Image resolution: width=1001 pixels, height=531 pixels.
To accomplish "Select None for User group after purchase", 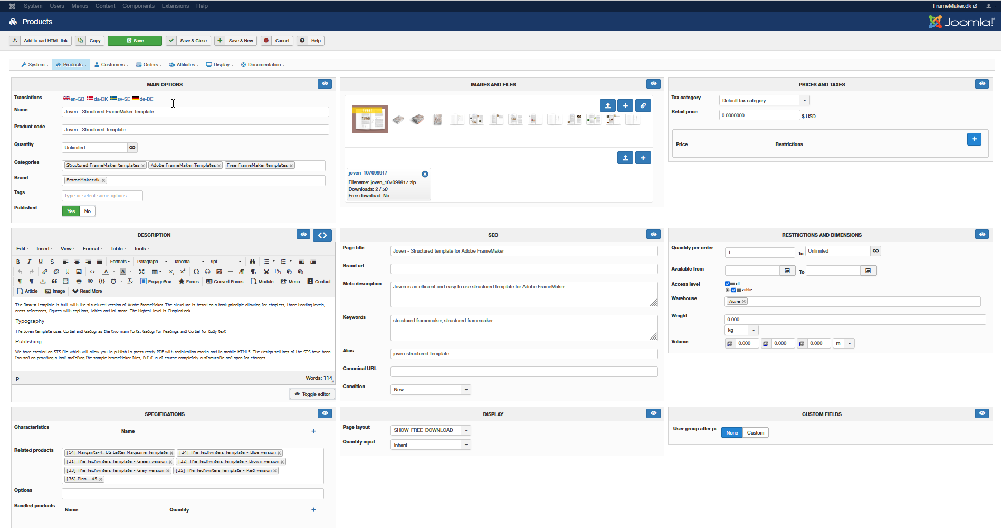I will (x=732, y=433).
